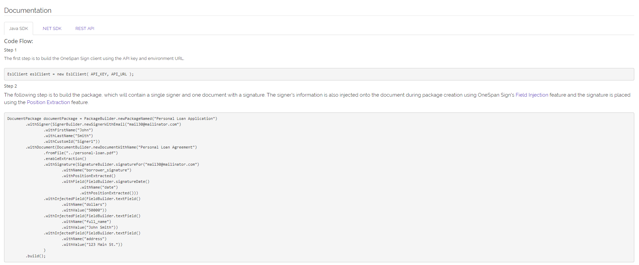Click the first step description sentence
Viewport: 639px width, 265px height.
click(94, 58)
